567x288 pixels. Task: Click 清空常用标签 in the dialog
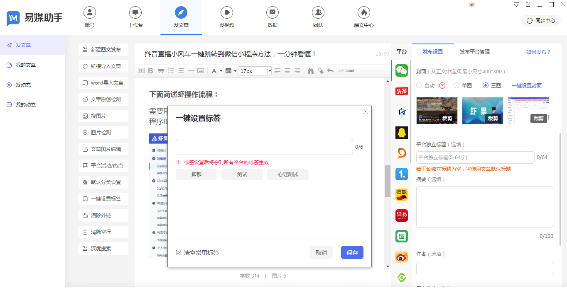(197, 253)
